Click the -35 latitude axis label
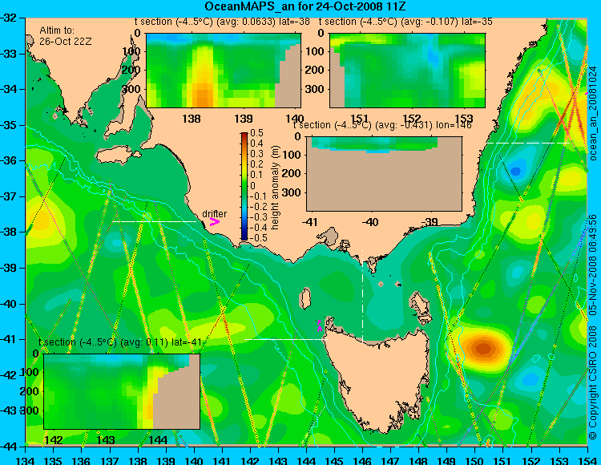The width and height of the screenshot is (601, 465). pyautogui.click(x=9, y=125)
